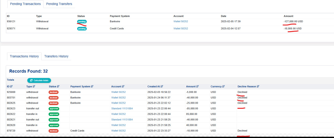Open the Transfers History tab
Viewport: 334px width, 138px height.
(56, 56)
